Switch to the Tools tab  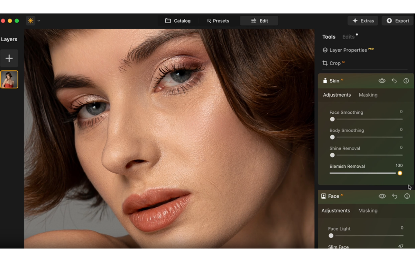(329, 37)
